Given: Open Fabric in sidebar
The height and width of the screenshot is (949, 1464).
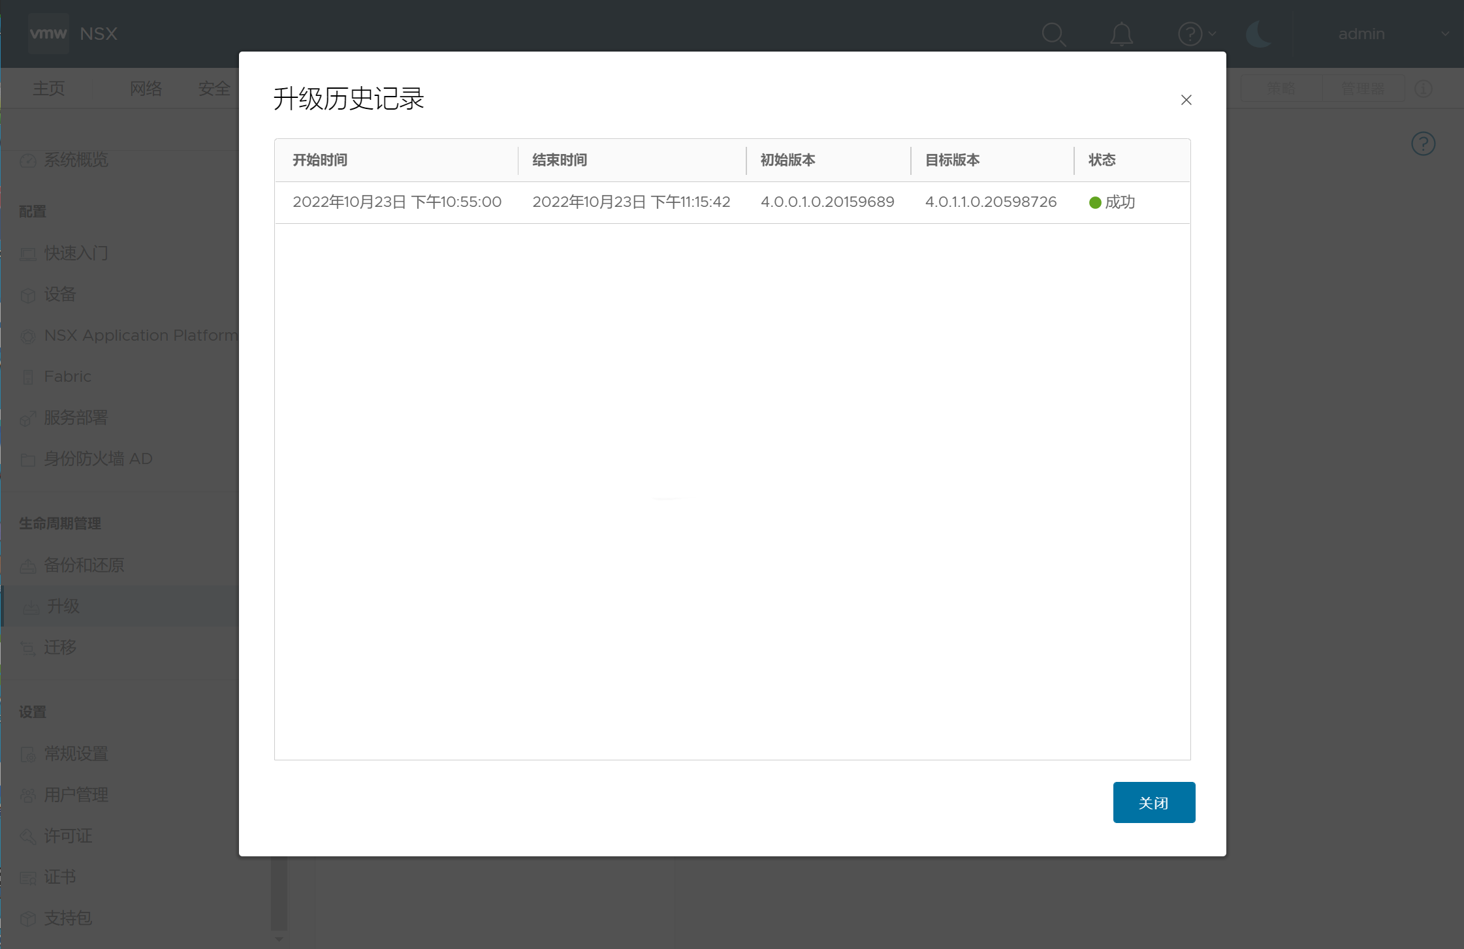Looking at the screenshot, I should [x=68, y=377].
